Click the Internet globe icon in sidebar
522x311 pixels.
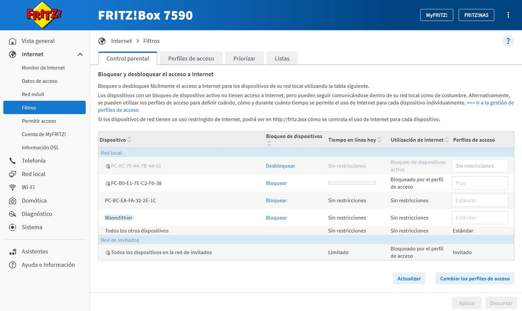(x=13, y=54)
